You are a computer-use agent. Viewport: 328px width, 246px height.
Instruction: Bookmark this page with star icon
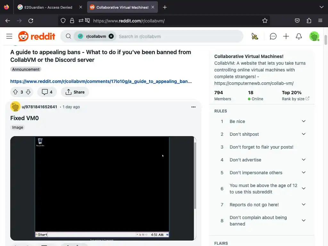[265, 21]
